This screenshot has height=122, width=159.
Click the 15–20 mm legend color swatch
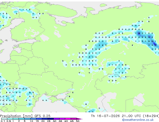(x=39, y=119)
